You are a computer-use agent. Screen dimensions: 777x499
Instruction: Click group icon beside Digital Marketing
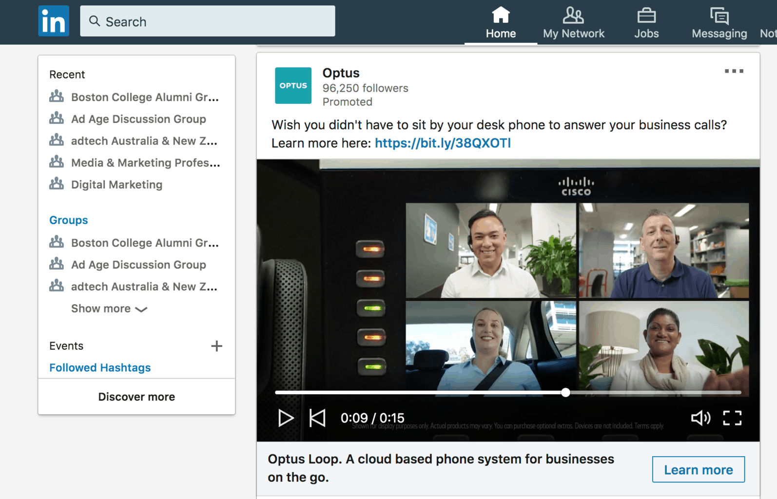coord(57,184)
